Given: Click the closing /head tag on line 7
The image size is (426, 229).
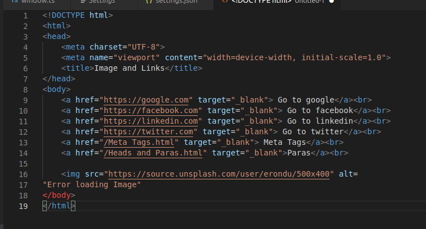Looking at the screenshot, I should [x=59, y=79].
